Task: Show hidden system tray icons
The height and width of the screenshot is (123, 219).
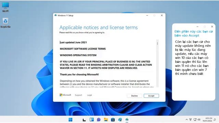Action: [186, 120]
